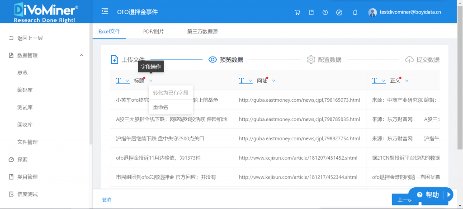Click the 数据管理 sidebar icon
Screen dimensions: 463x209
tap(11, 55)
